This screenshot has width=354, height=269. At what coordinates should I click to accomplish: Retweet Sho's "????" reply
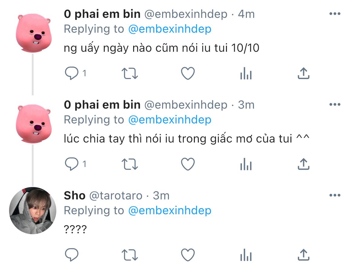(129, 255)
